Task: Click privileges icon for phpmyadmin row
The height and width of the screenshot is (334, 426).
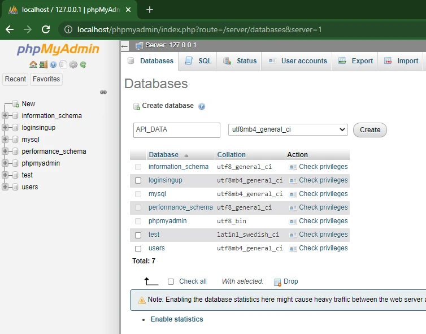Action: 293,222
